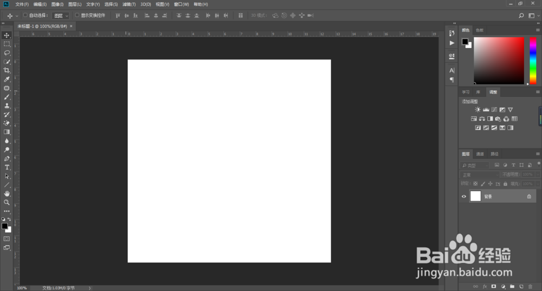Enable 显示变换控件 checkbox
Screen dimensions: 542x291
click(77, 15)
